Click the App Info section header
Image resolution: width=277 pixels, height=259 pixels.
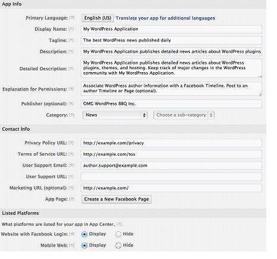click(x=133, y=4)
